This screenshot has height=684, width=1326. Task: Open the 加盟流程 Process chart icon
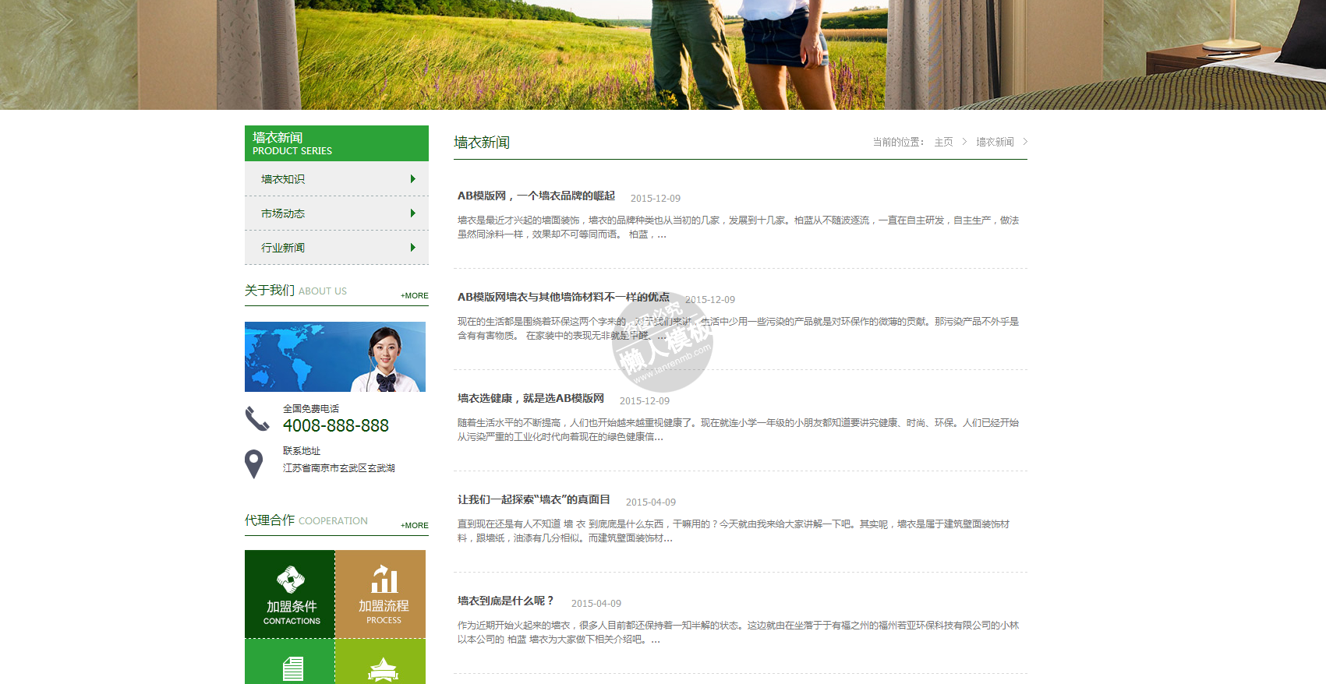point(384,579)
